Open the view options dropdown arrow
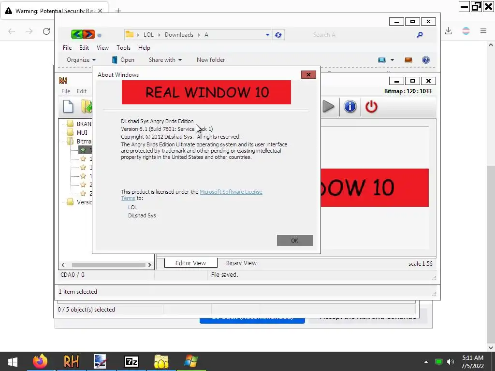The height and width of the screenshot is (371, 495). tap(392, 59)
